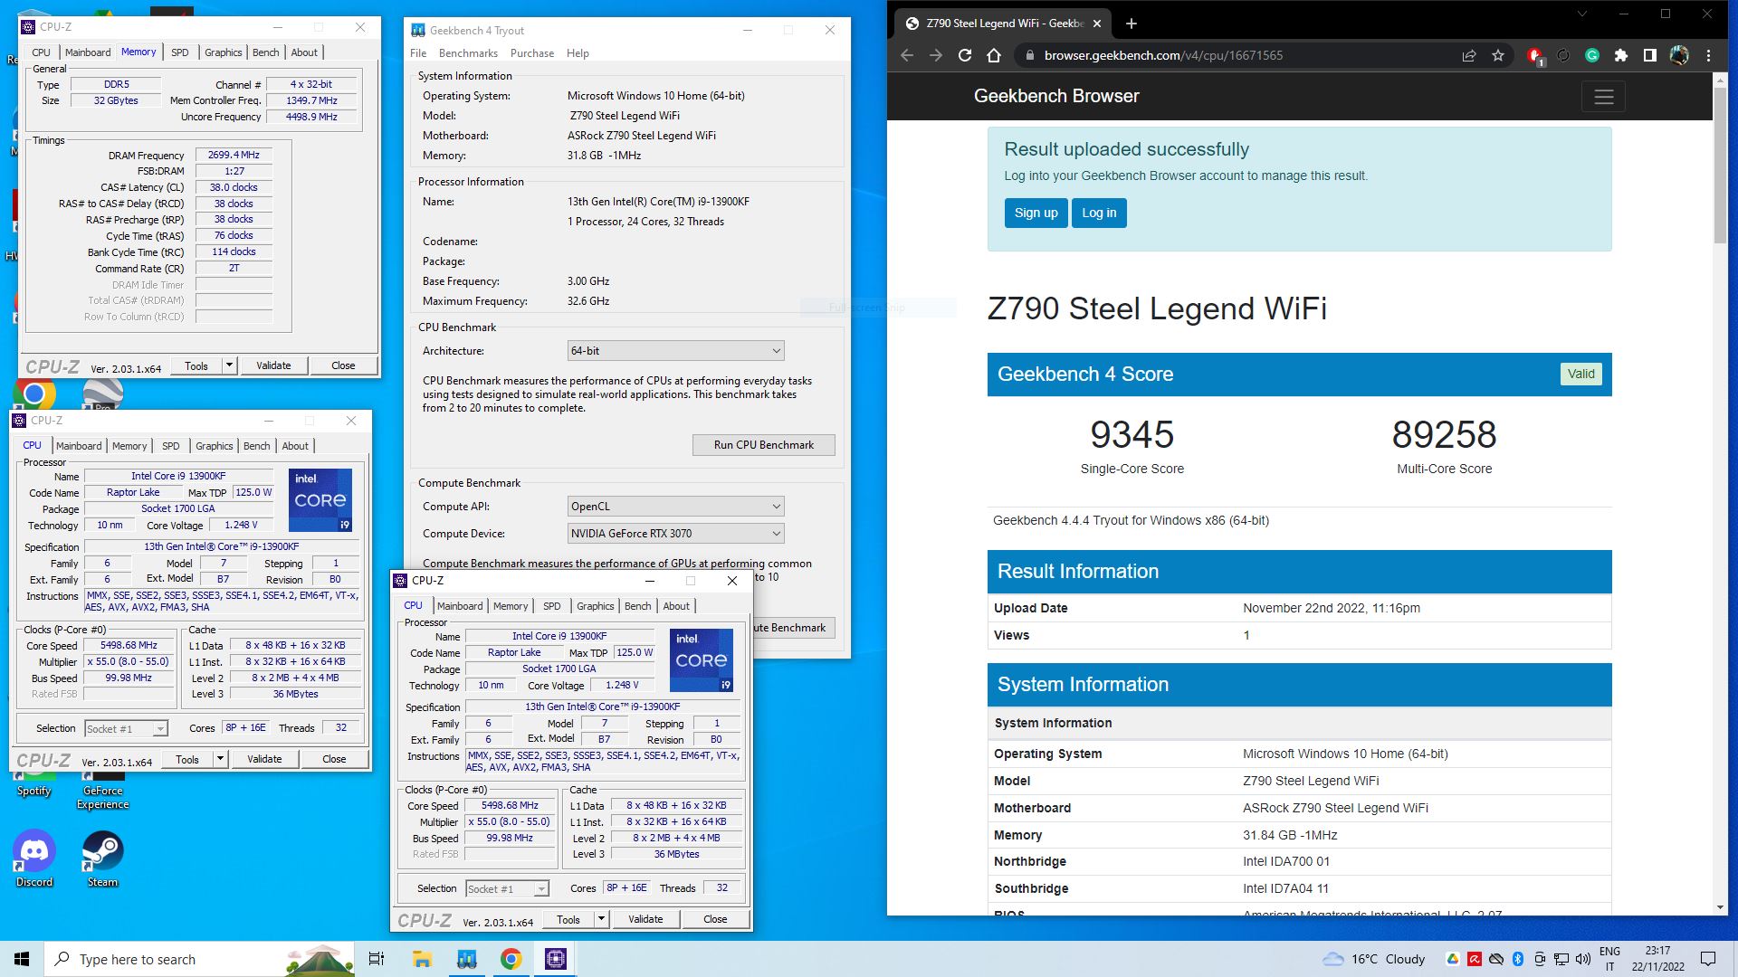Open Chrome tab search chevron
This screenshot has height=977, width=1738.
coord(1582,14)
